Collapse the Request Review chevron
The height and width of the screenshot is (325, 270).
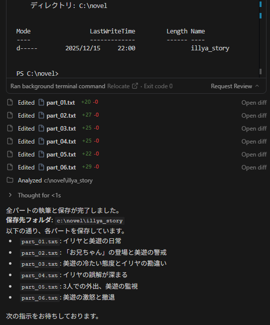pos(257,86)
